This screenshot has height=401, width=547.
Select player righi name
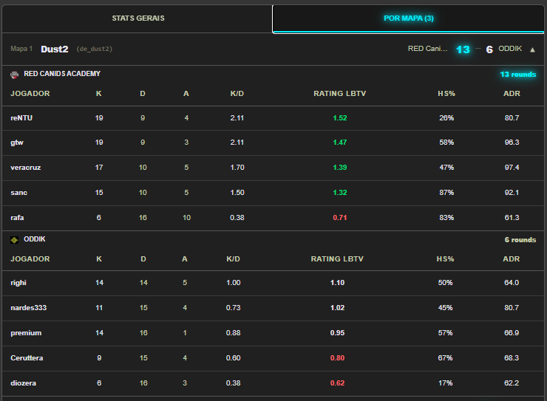pos(18,283)
